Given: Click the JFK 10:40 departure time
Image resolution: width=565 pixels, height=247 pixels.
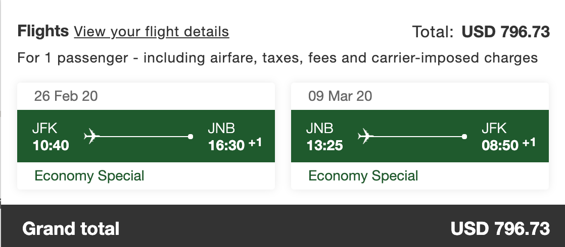Looking at the screenshot, I should [51, 145].
